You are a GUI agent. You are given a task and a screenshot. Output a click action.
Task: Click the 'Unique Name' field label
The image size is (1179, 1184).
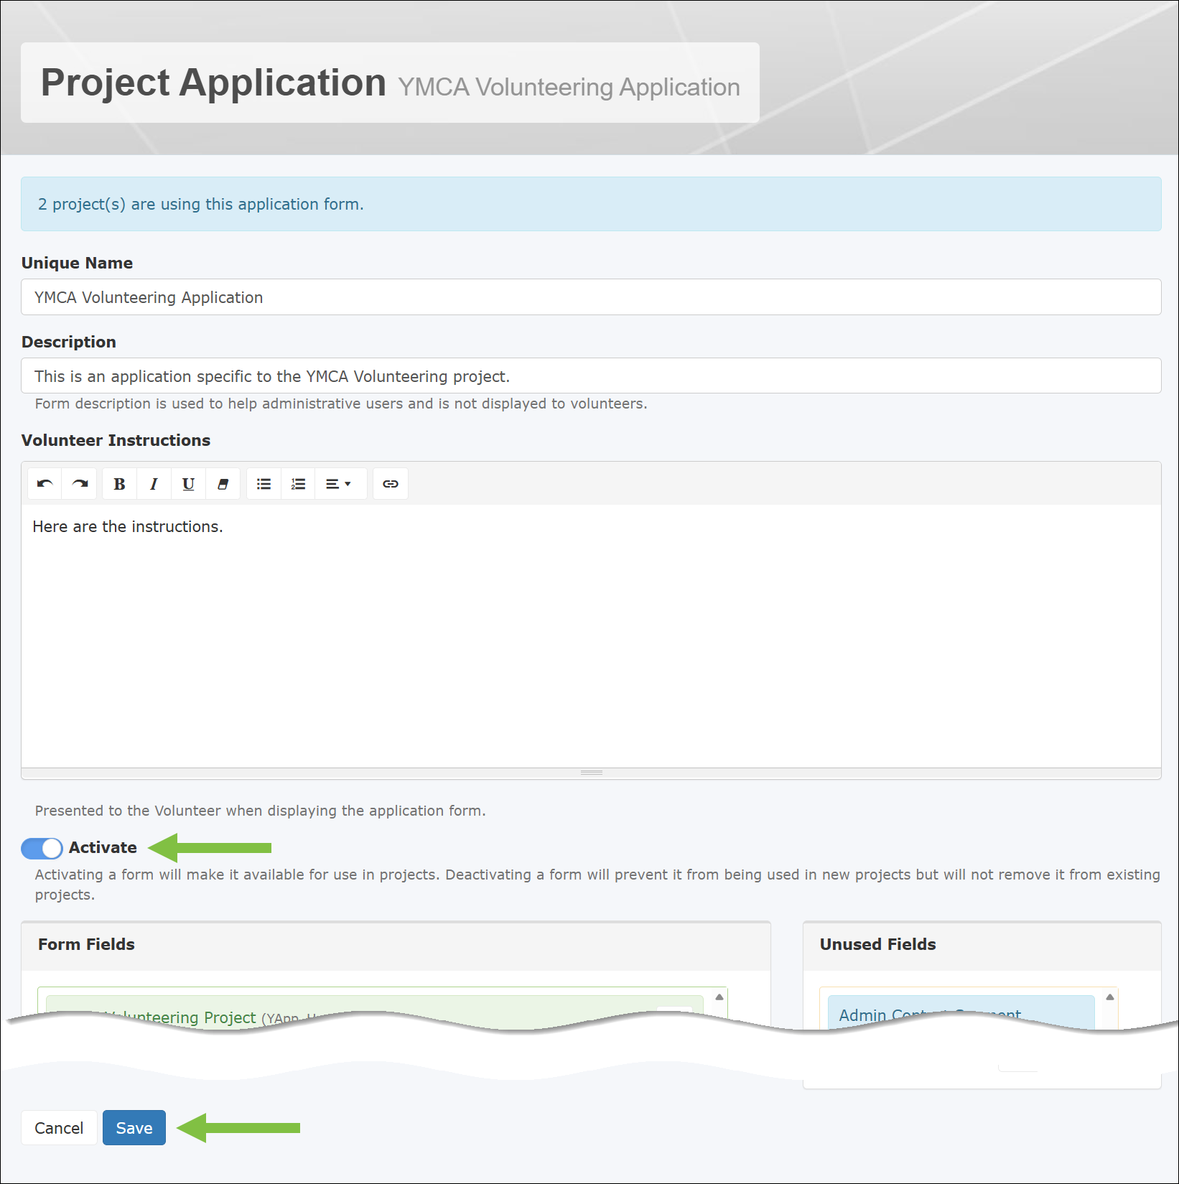pyautogui.click(x=77, y=263)
